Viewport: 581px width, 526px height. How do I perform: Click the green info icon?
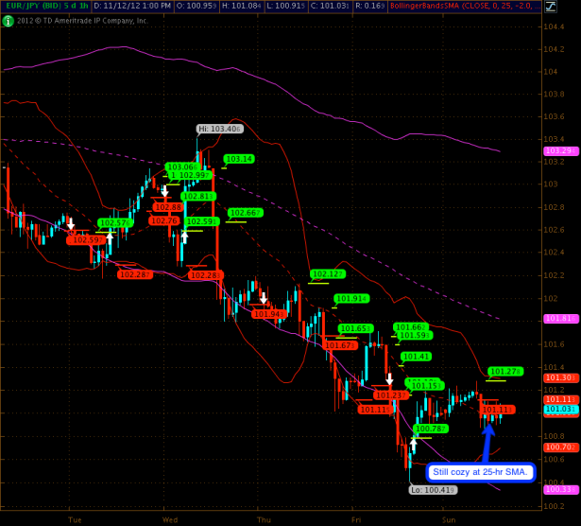[x=8, y=20]
